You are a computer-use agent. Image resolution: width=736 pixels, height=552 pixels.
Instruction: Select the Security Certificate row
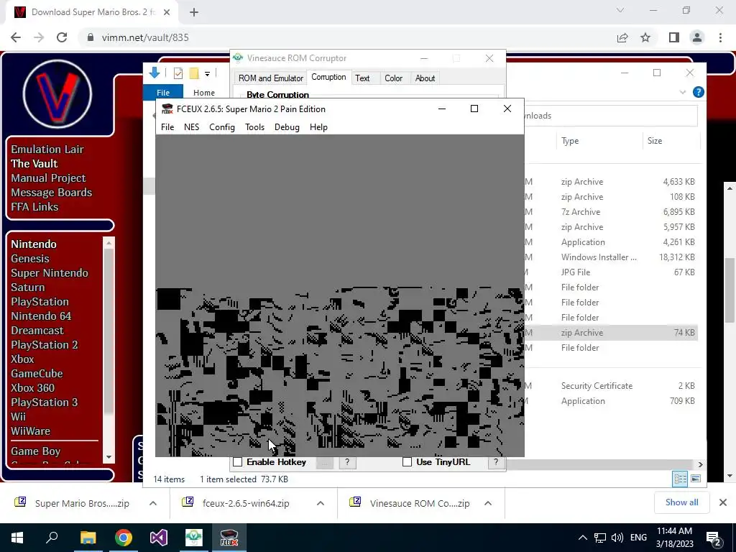click(611, 386)
